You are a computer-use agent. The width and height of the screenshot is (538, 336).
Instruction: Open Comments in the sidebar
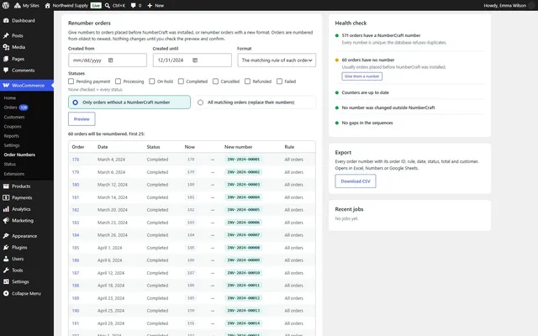tap(27, 71)
